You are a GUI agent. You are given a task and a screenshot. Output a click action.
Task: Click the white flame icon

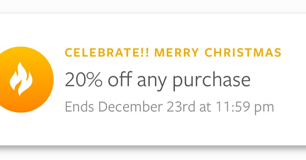(21, 79)
